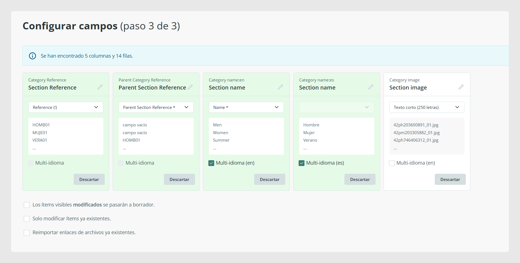Click pencil icon next to Section image
The image size is (520, 263).
tap(461, 87)
